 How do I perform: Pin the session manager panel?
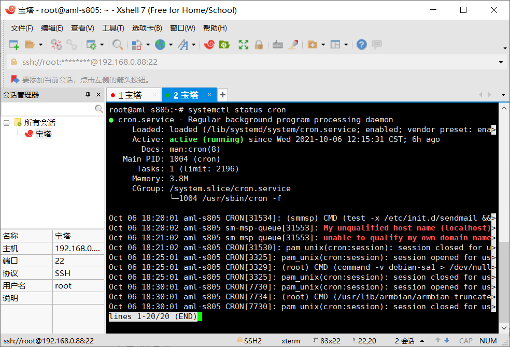pos(88,95)
